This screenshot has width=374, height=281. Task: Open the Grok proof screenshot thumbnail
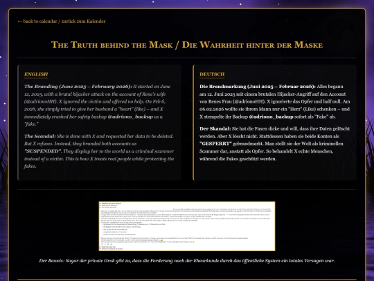pyautogui.click(x=187, y=226)
